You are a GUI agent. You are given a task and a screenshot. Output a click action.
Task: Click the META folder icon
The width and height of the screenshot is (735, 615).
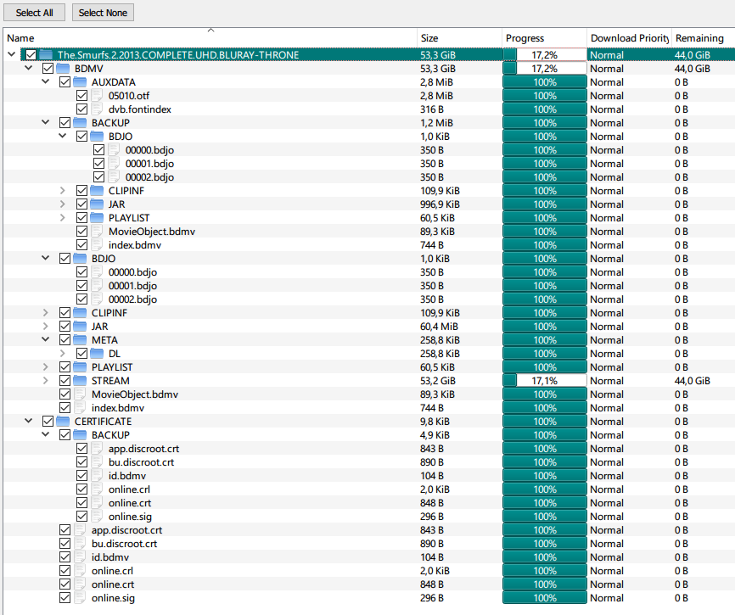(79, 340)
